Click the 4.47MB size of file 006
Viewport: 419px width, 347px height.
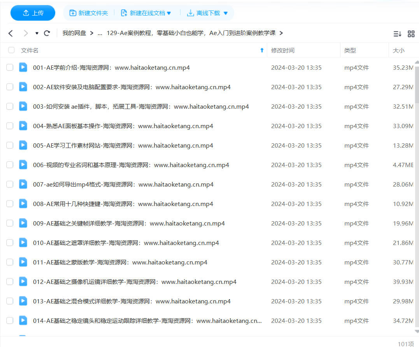(x=403, y=165)
